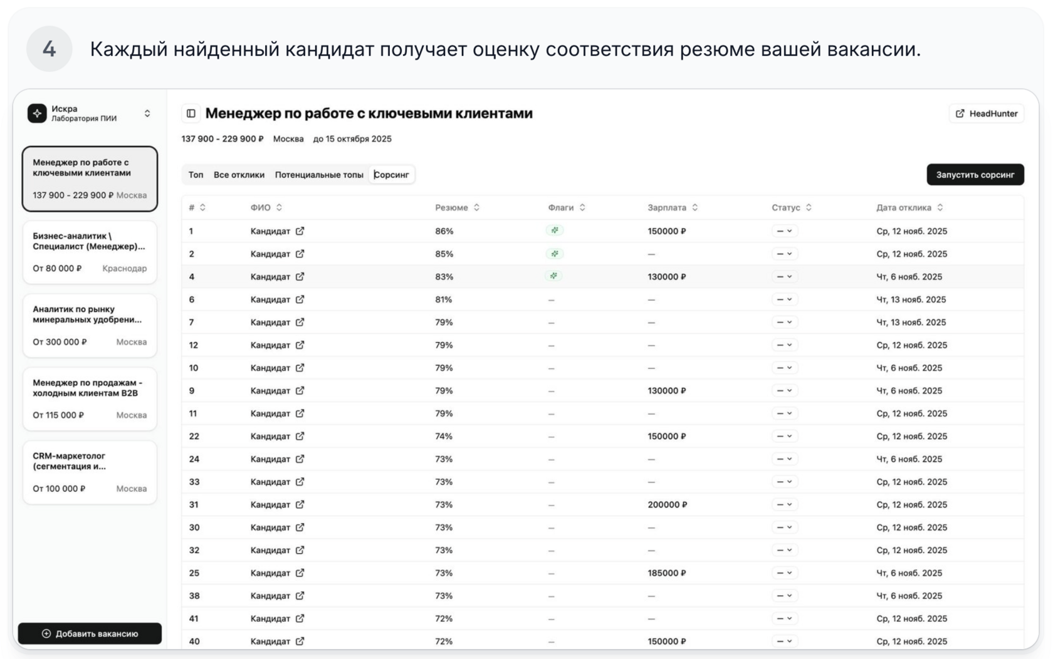The width and height of the screenshot is (1053, 659).
Task: Click the Добавить вакансию button
Action: (90, 633)
